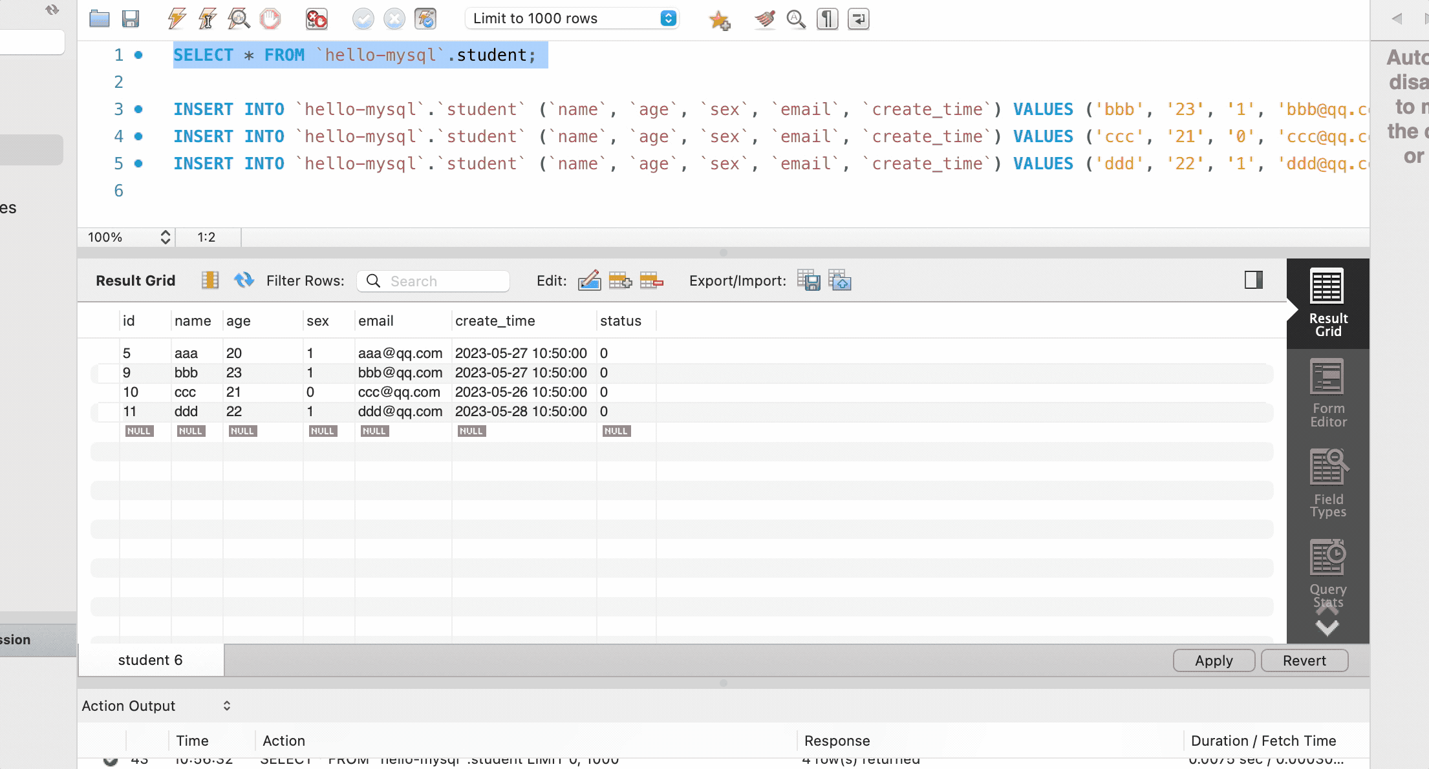The height and width of the screenshot is (769, 1429).
Task: Click the Execute query lightning bolt icon
Action: 177,19
